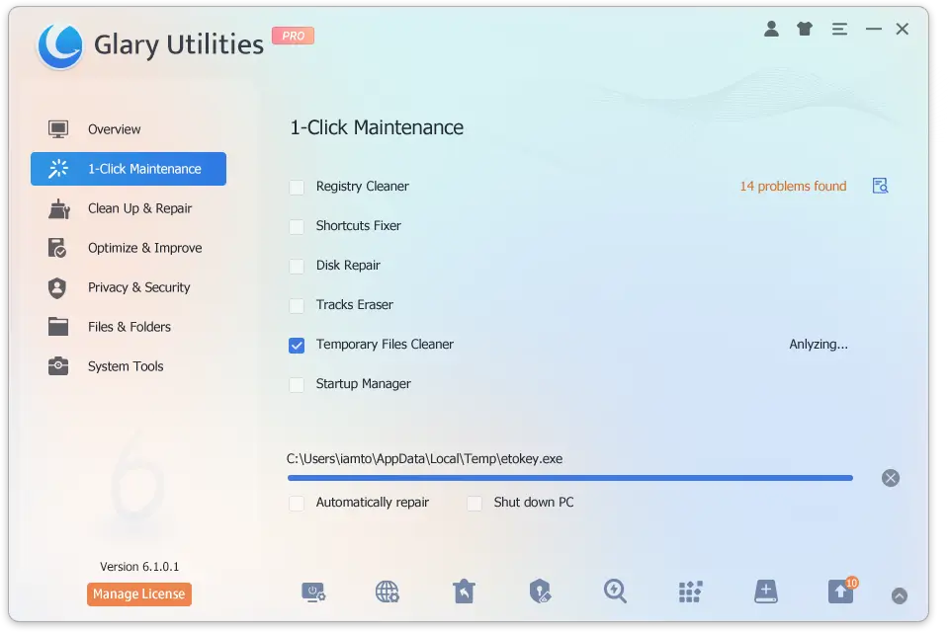Launch the quick search magnifier tool
Screen dimensions: 949x632
tap(615, 591)
